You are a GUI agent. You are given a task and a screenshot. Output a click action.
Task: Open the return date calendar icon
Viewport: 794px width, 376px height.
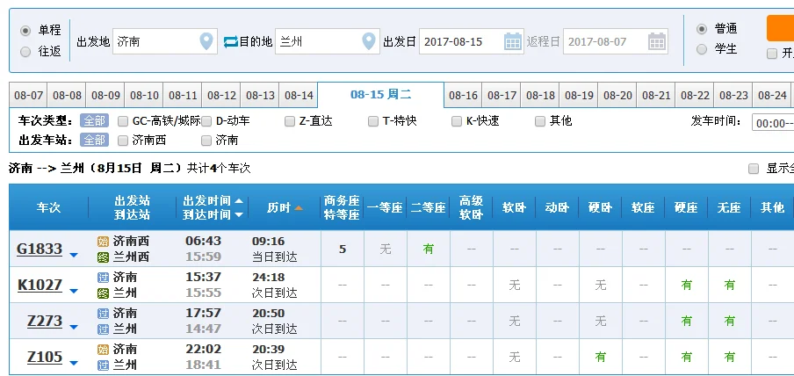pyautogui.click(x=657, y=41)
